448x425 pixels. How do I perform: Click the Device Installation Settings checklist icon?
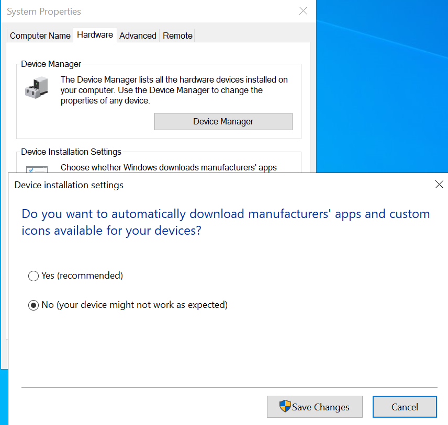click(37, 169)
